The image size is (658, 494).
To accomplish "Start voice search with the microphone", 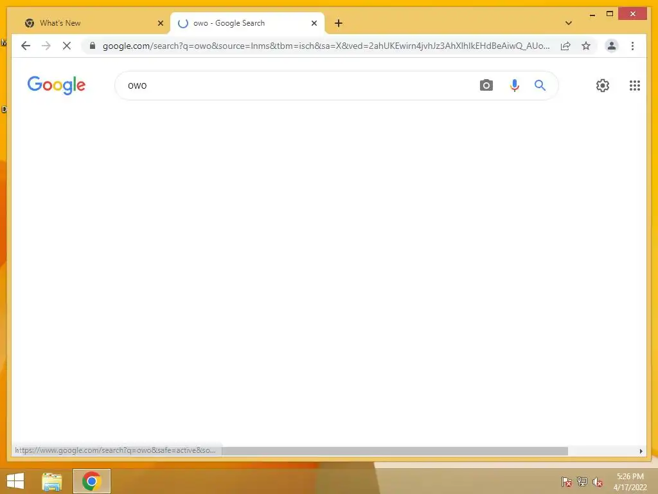I will pos(515,86).
